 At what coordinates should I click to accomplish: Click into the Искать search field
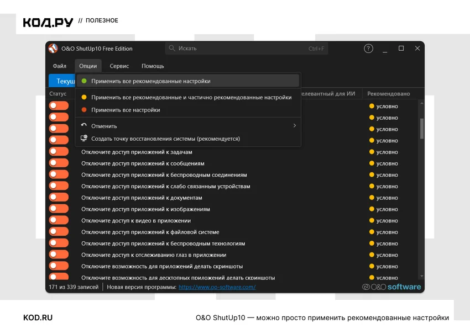tap(247, 48)
